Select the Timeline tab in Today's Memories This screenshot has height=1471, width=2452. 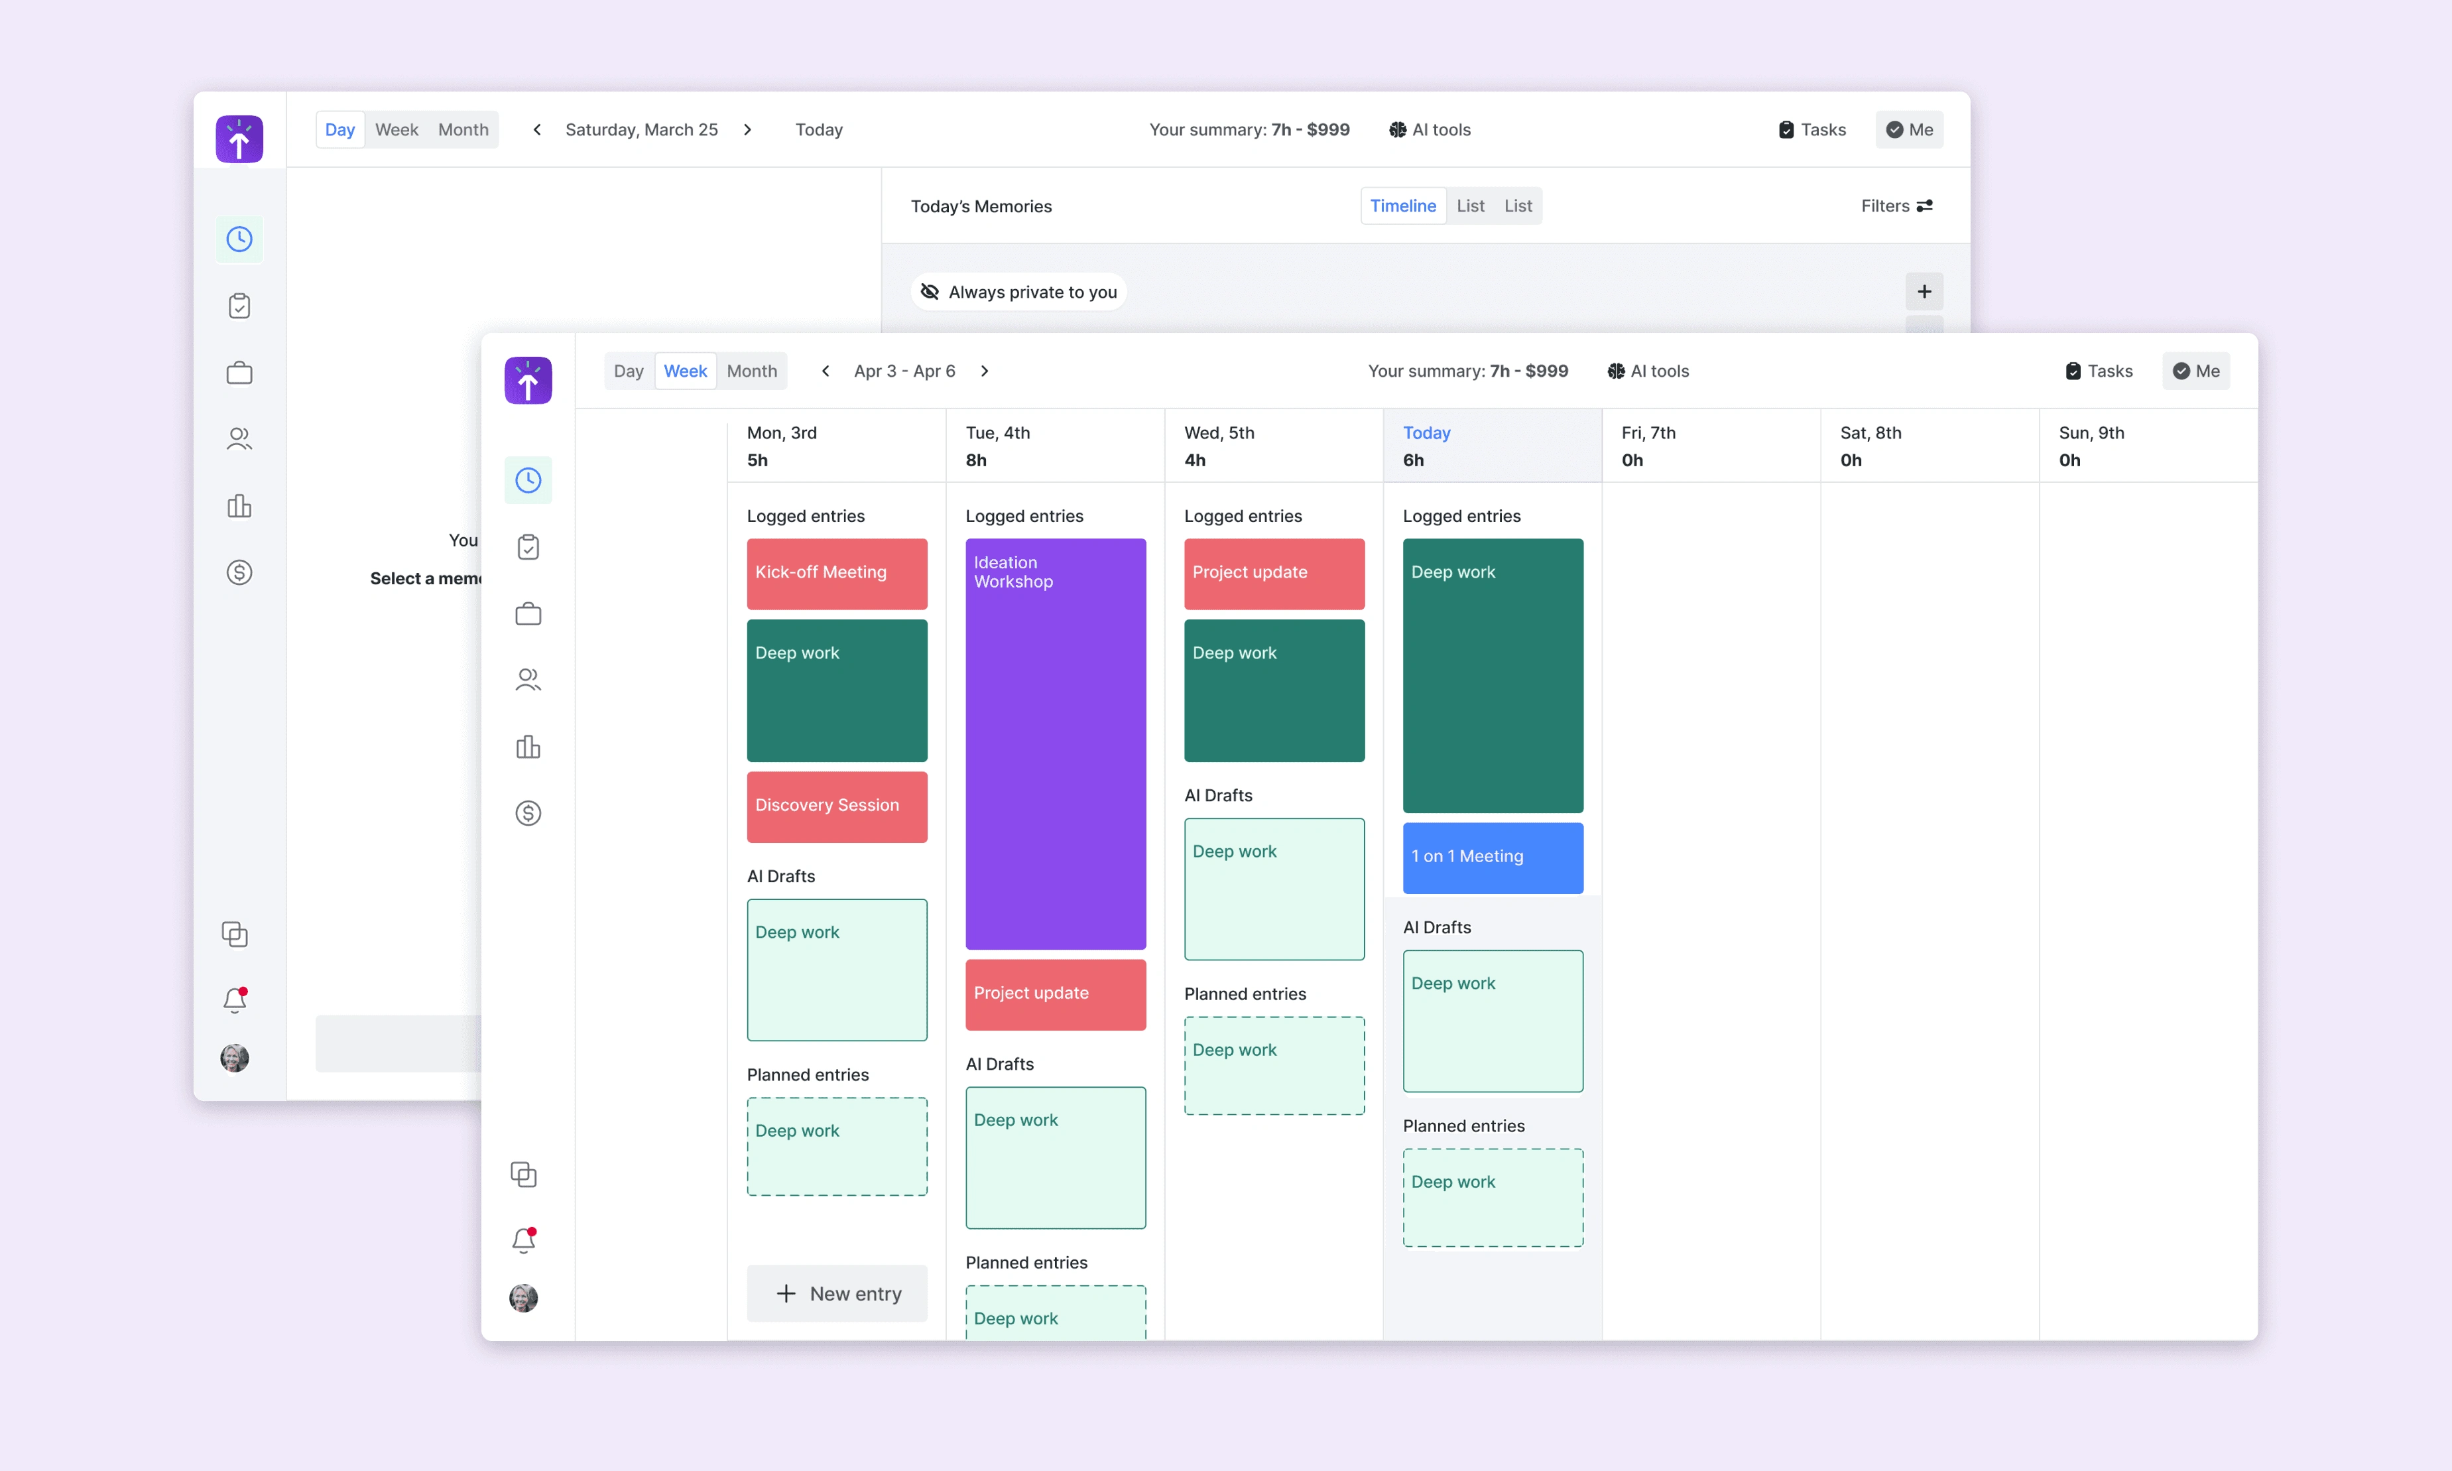click(x=1403, y=206)
